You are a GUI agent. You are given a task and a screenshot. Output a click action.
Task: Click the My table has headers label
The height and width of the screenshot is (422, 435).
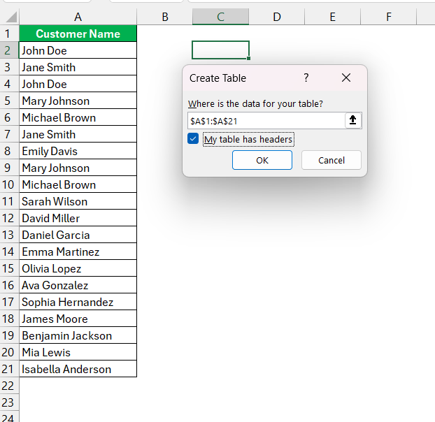pyautogui.click(x=248, y=139)
